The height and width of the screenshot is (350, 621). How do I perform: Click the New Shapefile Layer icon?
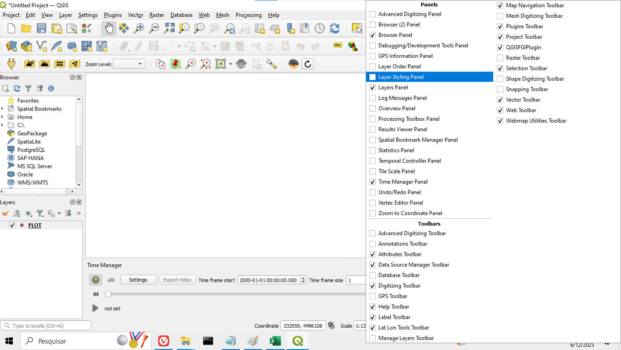coord(41,46)
